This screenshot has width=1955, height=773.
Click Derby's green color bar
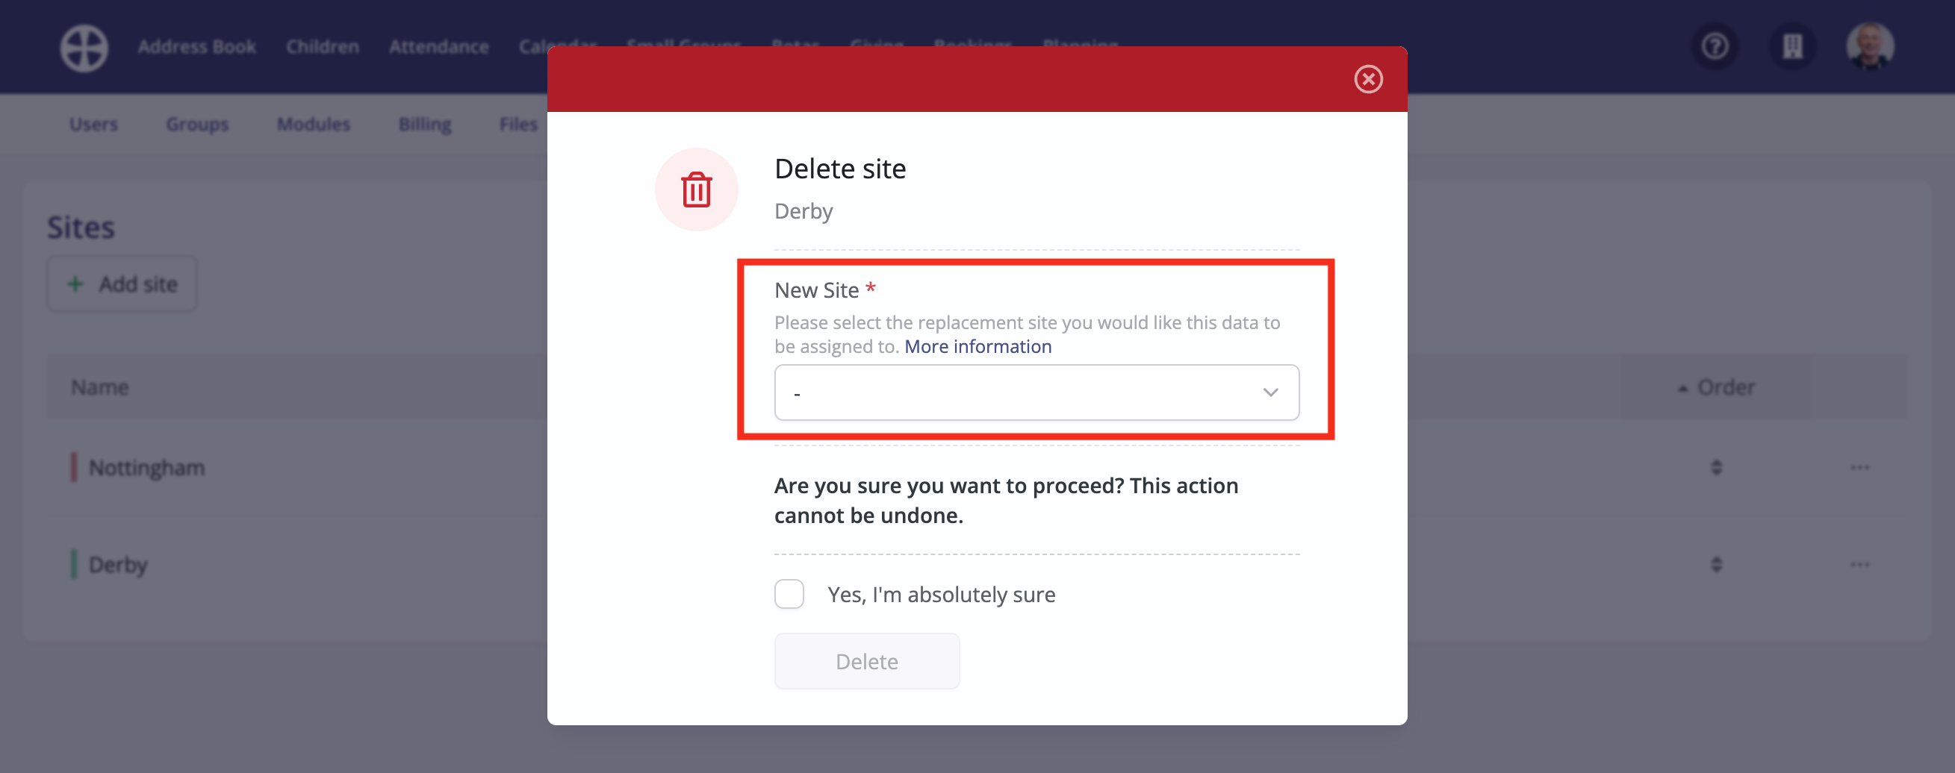pos(74,565)
